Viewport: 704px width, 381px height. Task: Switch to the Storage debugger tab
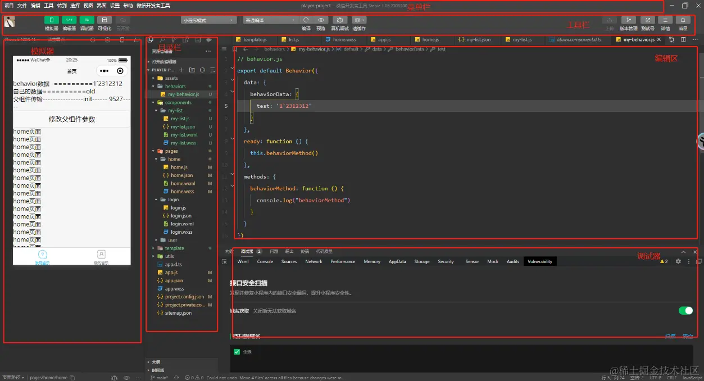pyautogui.click(x=422, y=261)
